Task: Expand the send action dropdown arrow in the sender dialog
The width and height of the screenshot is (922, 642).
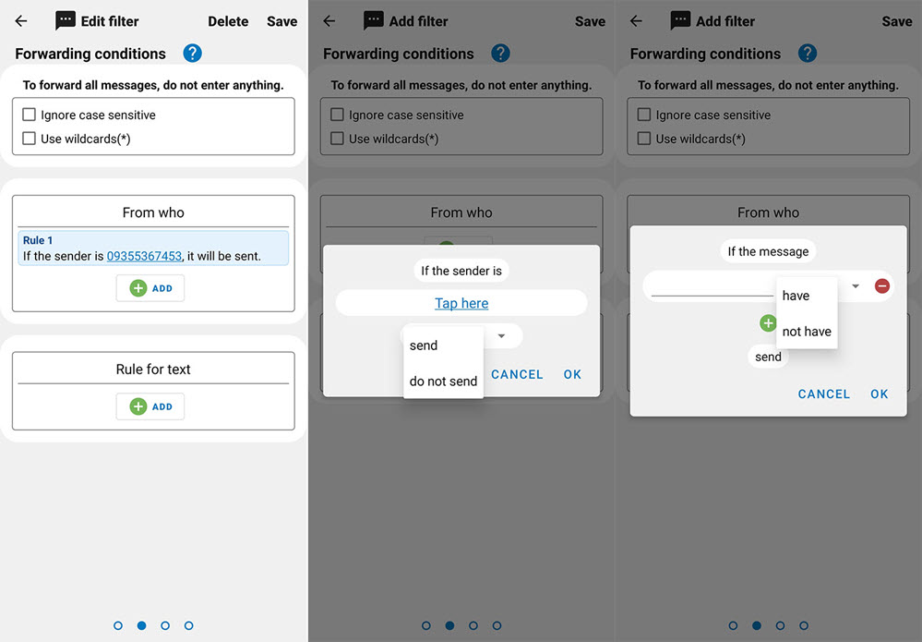Action: click(501, 336)
